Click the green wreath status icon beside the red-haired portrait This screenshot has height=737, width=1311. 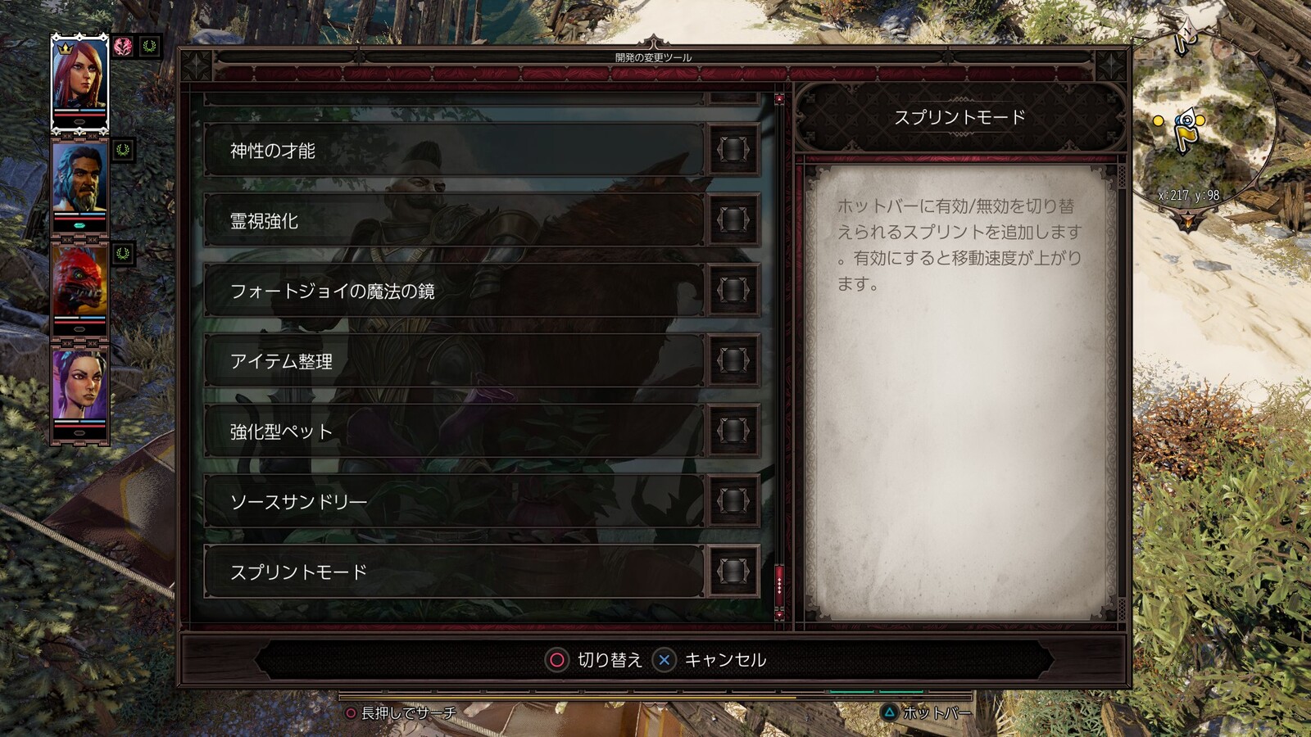[x=149, y=47]
